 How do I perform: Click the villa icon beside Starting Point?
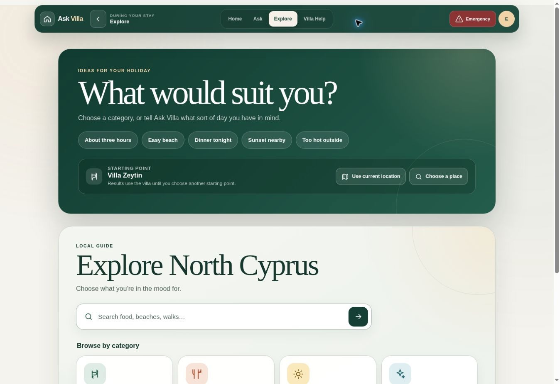pos(94,176)
